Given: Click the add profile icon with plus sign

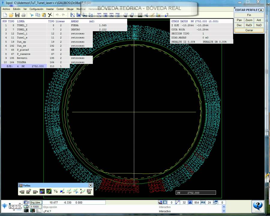Looking at the screenshot, I should tap(89, 191).
